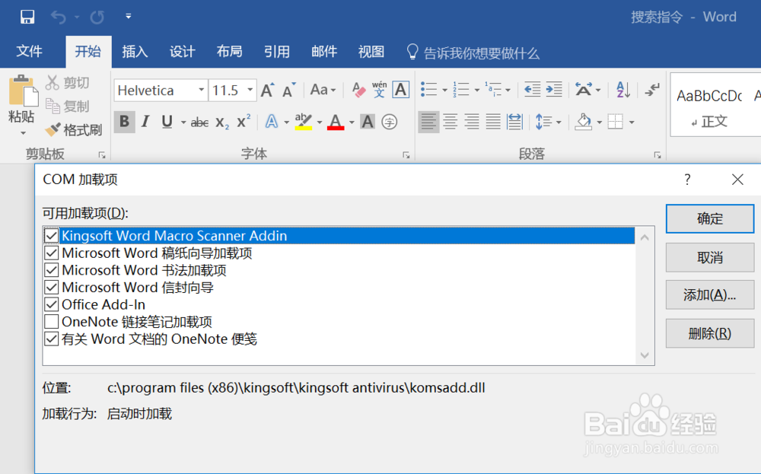Open Customize Quick Access Toolbar arrow

pos(128,17)
